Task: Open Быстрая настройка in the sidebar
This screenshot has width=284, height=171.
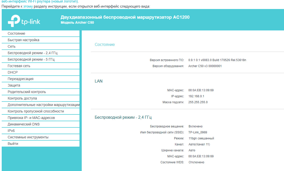Action: 41,40
